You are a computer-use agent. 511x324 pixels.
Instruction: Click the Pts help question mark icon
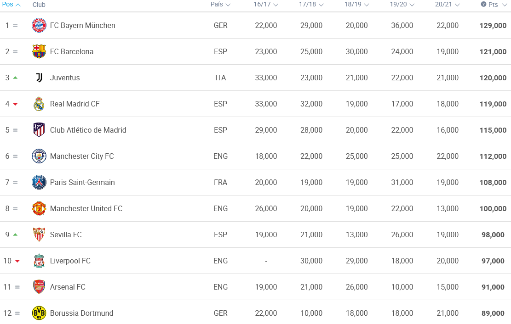(x=483, y=4)
